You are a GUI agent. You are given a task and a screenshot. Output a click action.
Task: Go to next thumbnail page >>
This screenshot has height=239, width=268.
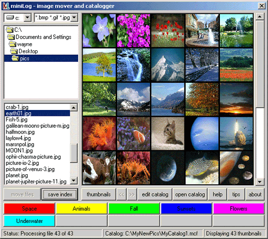(132, 194)
